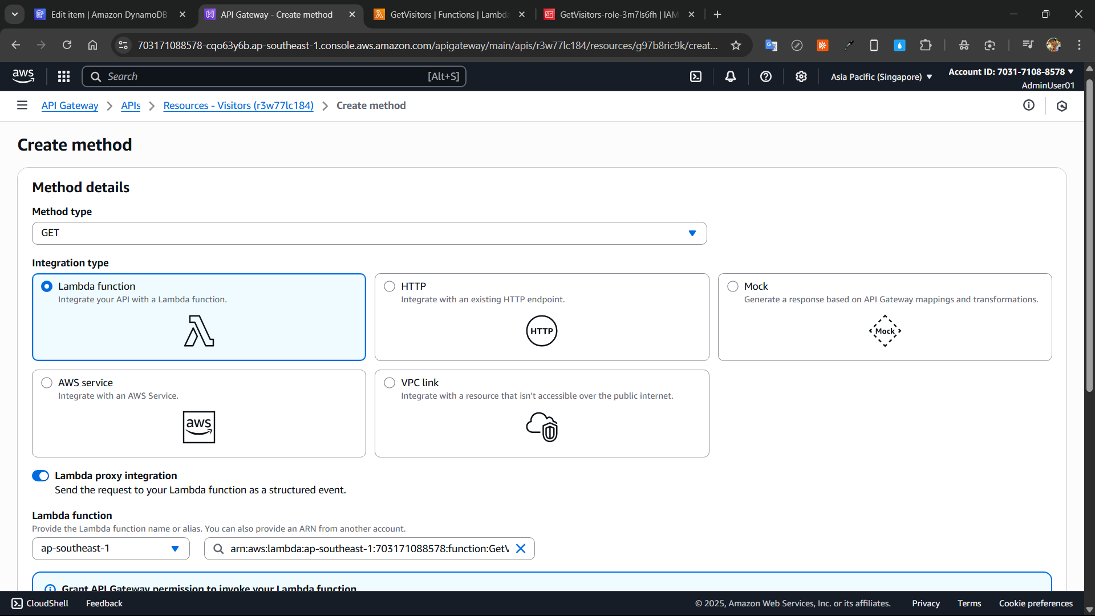1095x616 pixels.
Task: Open the AWS home logo
Action: coord(23,76)
